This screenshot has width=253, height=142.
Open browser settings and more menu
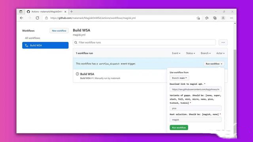click(x=231, y=18)
